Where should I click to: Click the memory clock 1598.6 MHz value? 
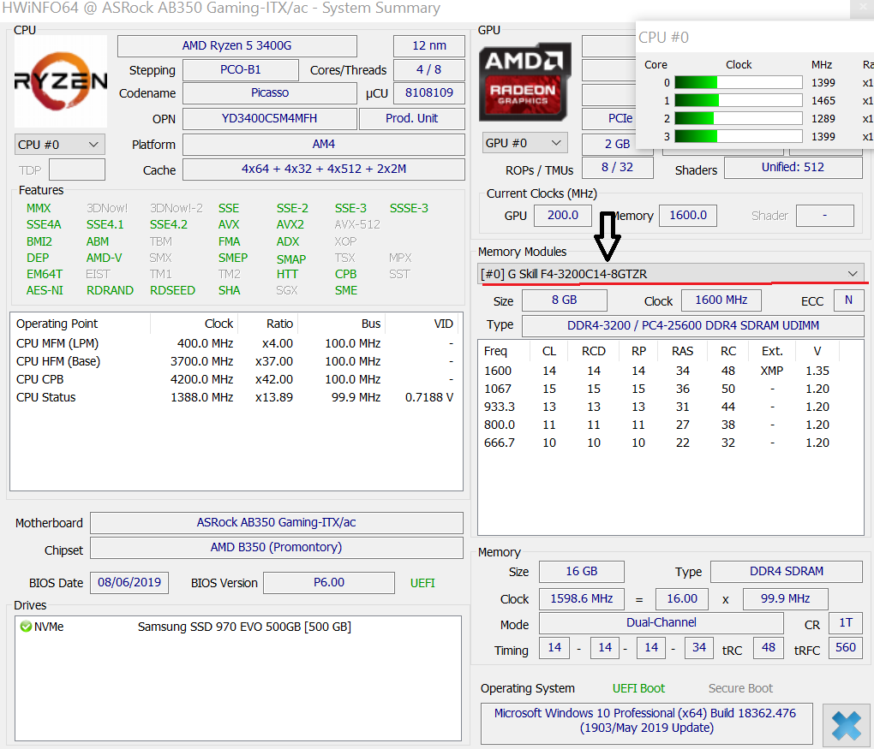581,598
